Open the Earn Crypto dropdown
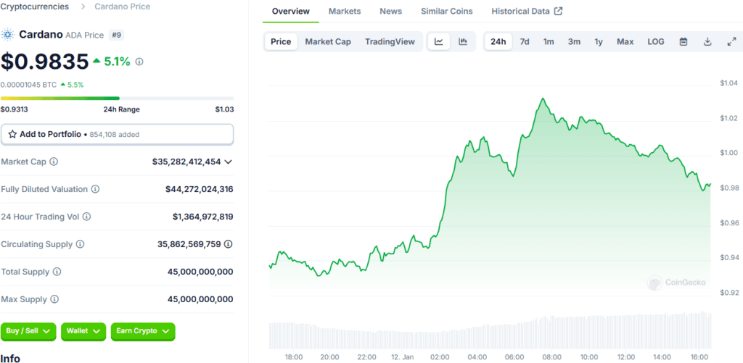 [x=143, y=331]
